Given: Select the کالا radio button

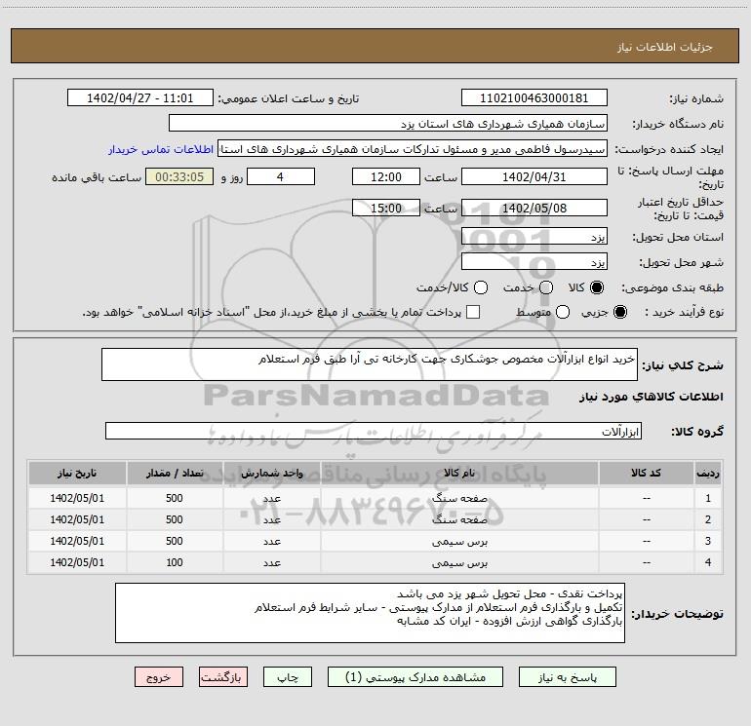Looking at the screenshot, I should 597,287.
